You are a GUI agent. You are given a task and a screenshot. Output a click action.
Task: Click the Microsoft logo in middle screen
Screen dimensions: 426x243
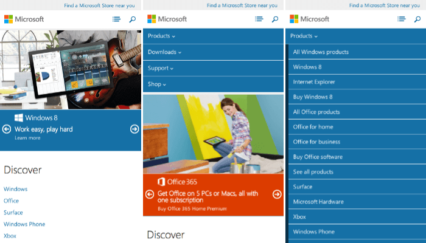[167, 19]
